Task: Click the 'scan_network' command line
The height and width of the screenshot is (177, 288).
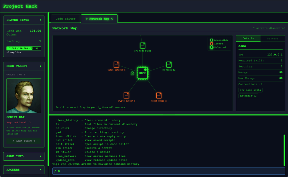Action: [91, 156]
